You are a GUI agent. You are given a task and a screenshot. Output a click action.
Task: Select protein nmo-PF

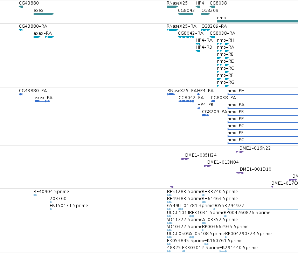235,133
